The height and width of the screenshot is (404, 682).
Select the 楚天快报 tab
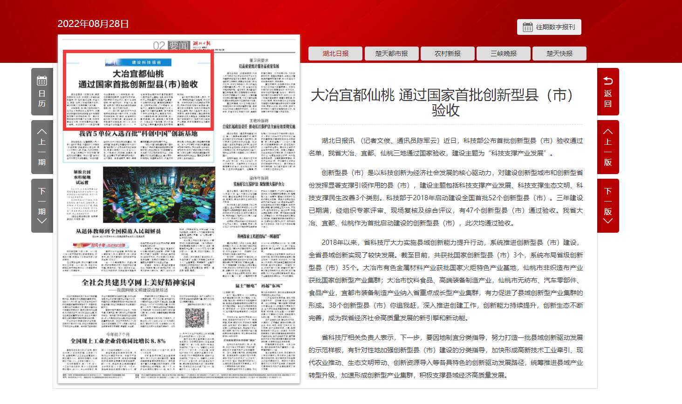pos(559,54)
